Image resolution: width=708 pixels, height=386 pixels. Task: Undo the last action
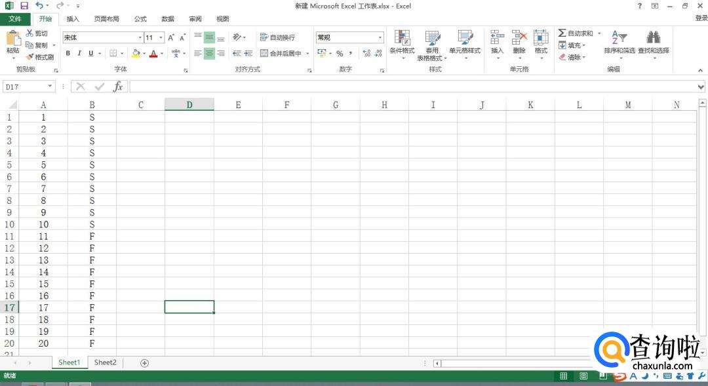pyautogui.click(x=39, y=6)
